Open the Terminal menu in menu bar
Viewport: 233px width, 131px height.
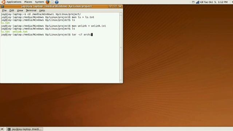pyautogui.click(x=31, y=11)
